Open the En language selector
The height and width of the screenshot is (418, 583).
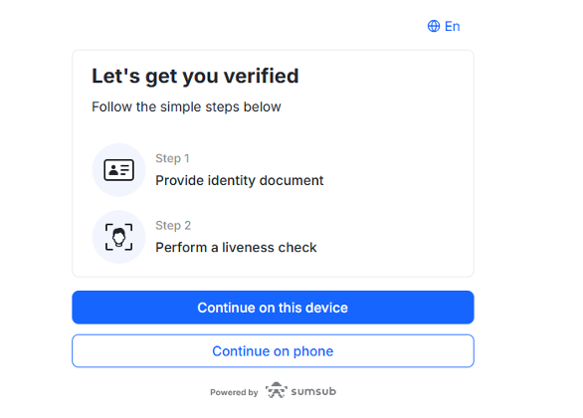click(x=444, y=26)
